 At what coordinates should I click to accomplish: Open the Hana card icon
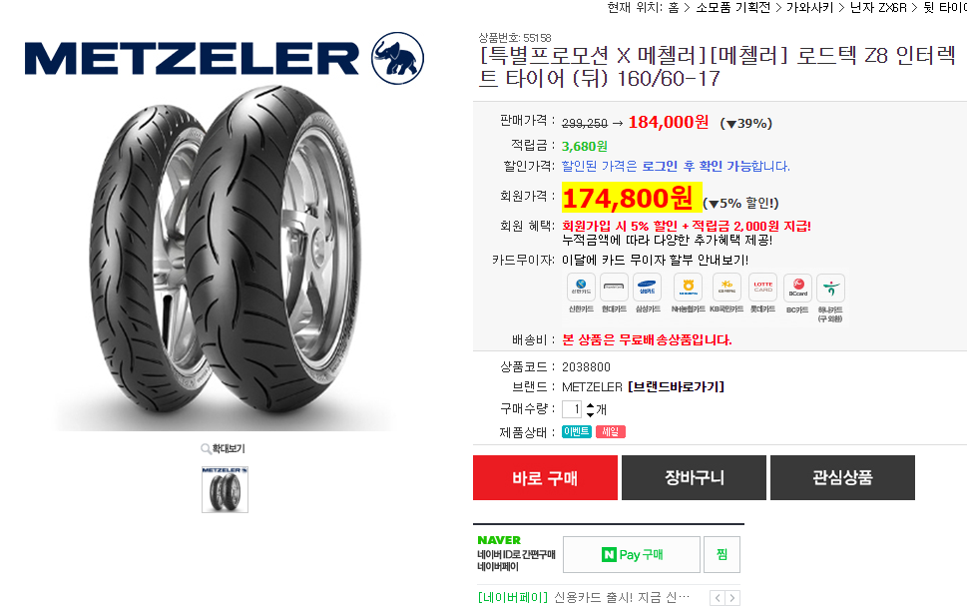pyautogui.click(x=830, y=289)
